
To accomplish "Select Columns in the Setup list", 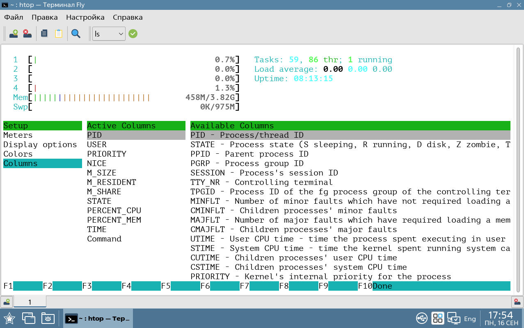I will 43,164.
